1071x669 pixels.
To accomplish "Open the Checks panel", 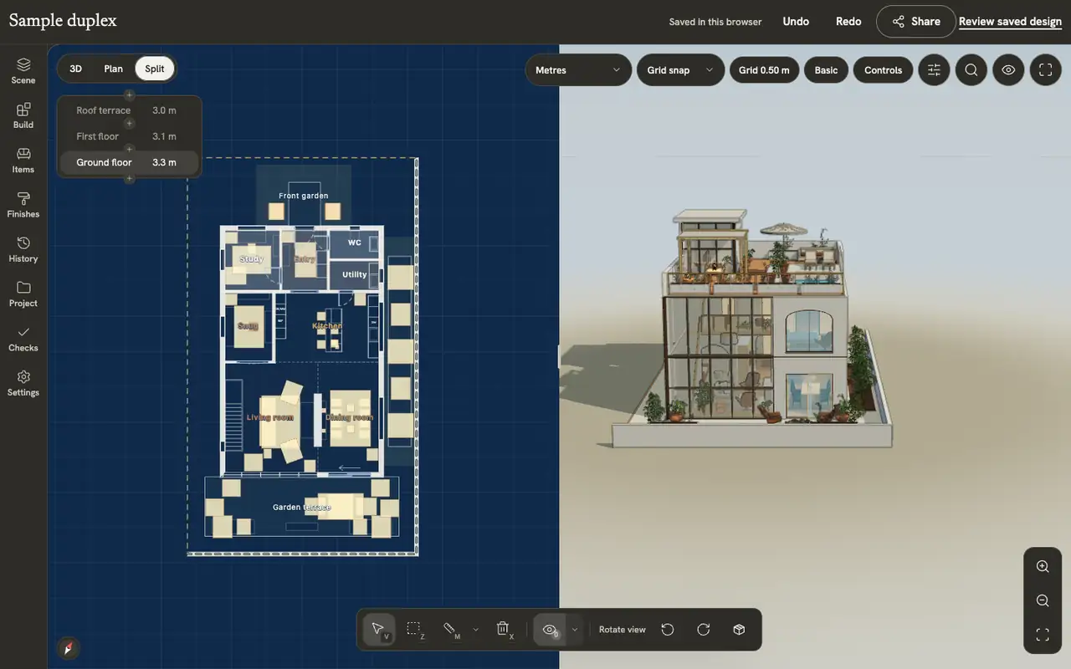I will [x=23, y=339].
